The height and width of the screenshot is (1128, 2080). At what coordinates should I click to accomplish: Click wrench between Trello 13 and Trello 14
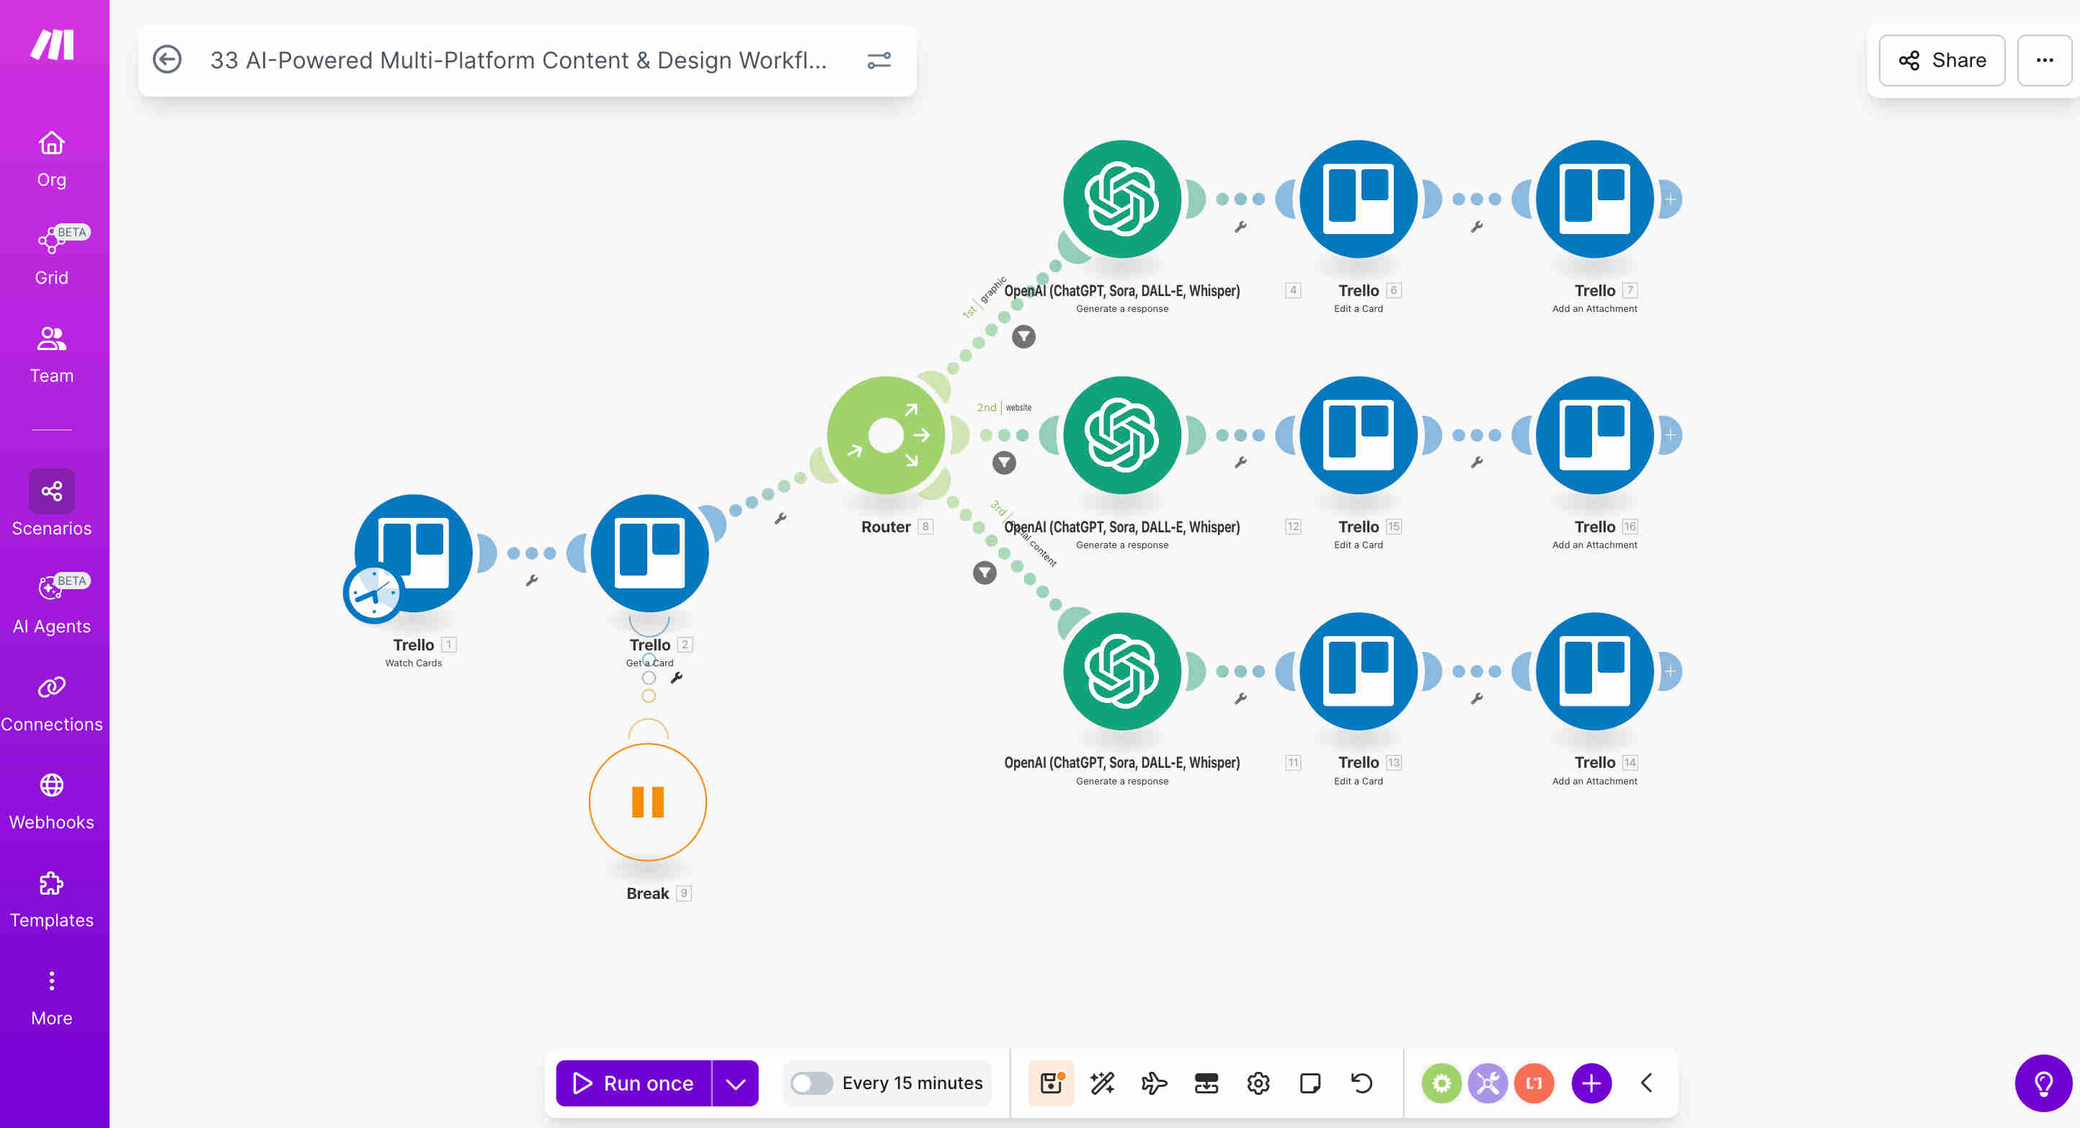[x=1477, y=699]
